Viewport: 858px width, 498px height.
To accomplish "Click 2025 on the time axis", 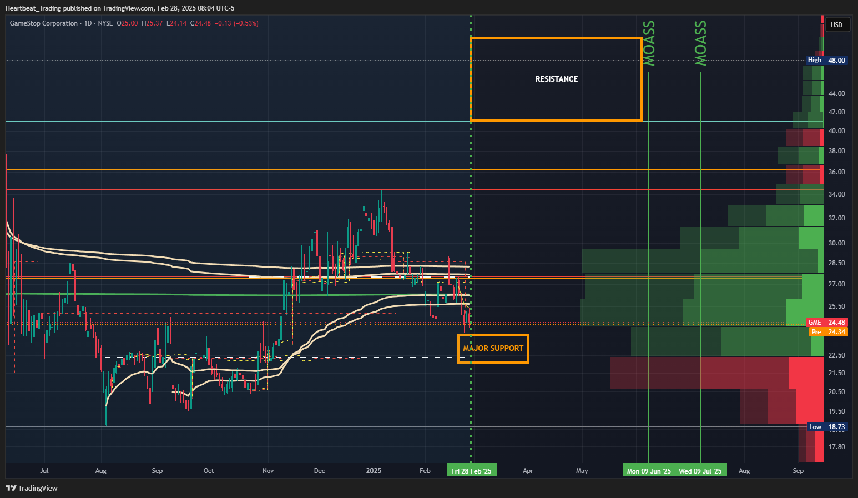I will pos(374,471).
